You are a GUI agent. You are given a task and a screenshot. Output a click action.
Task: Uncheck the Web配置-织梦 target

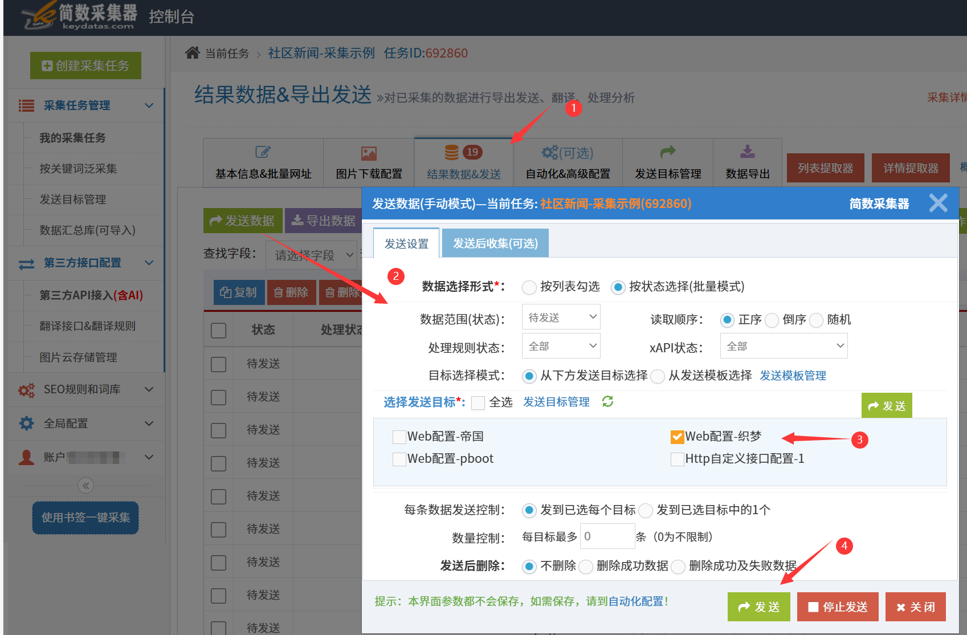[x=678, y=437]
